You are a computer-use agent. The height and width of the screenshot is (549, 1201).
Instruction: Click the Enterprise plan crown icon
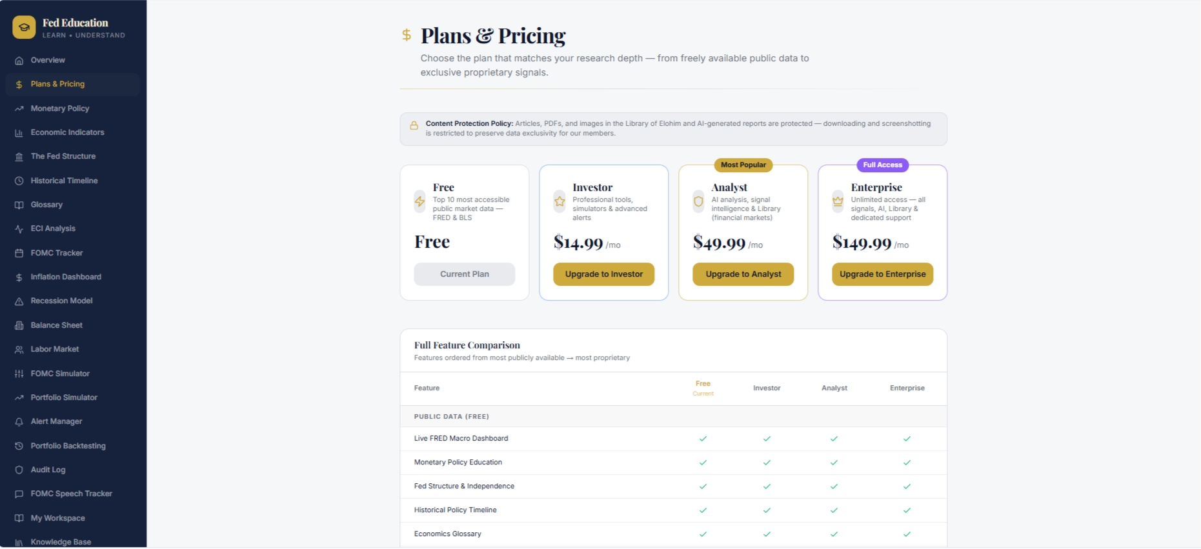click(x=838, y=201)
